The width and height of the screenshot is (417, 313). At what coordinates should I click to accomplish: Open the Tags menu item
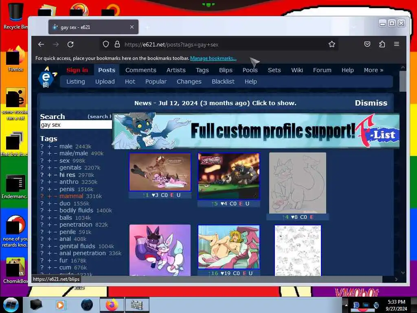(x=202, y=70)
